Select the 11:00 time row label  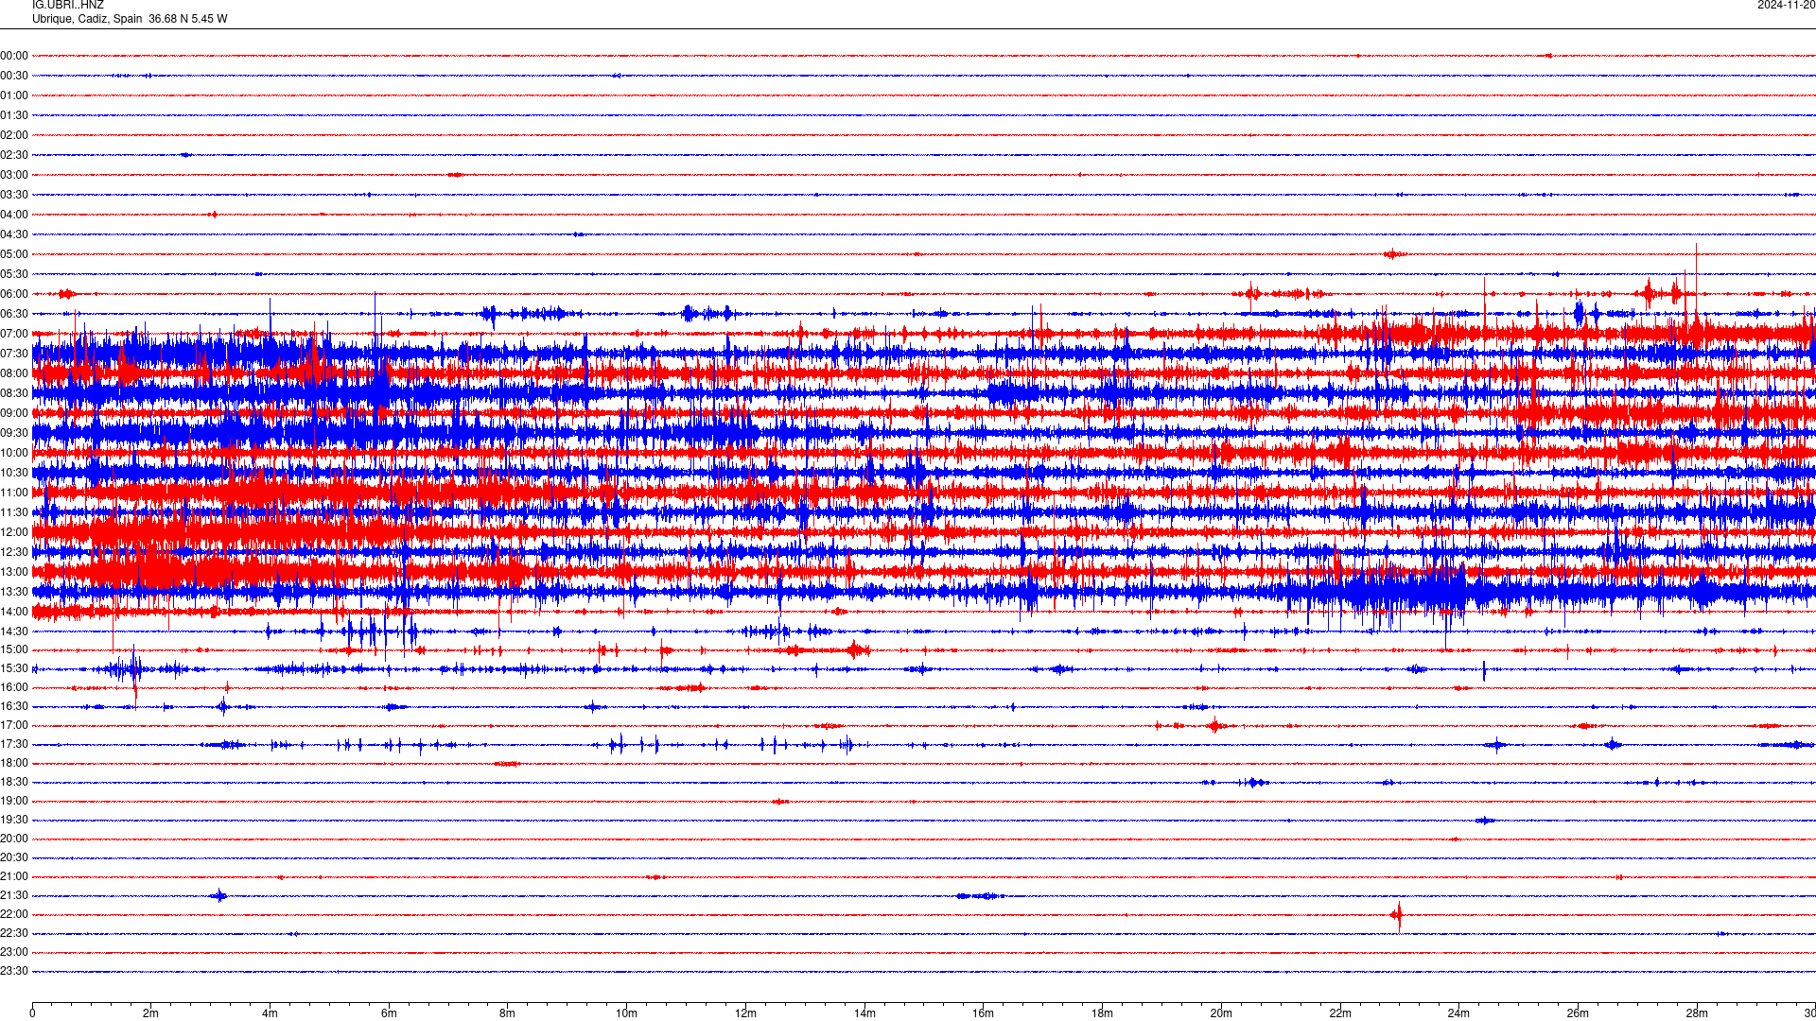pos(14,493)
